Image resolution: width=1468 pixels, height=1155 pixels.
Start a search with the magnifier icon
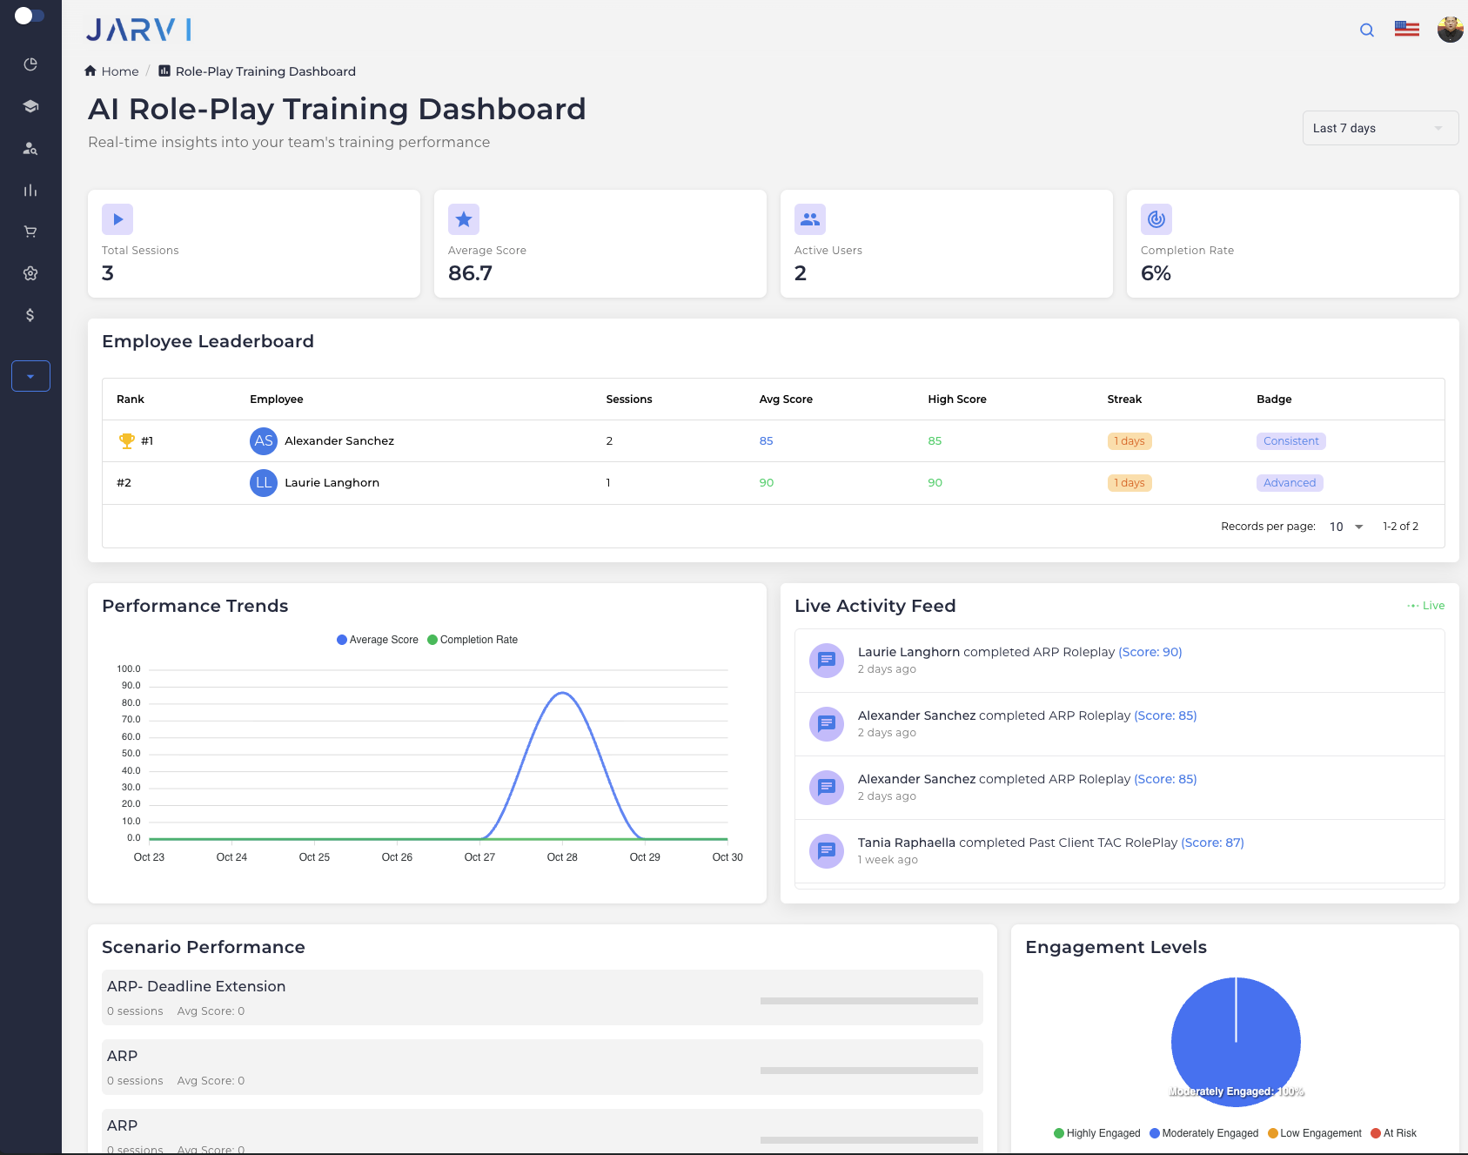1365,30
